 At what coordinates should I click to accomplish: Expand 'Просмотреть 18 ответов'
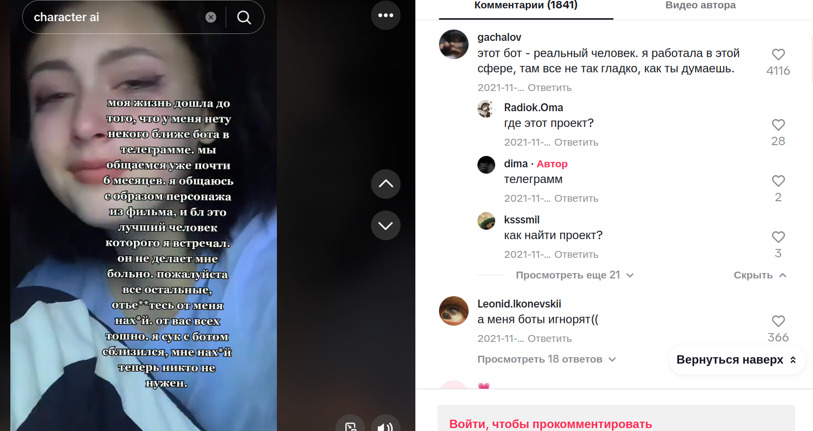tap(546, 359)
